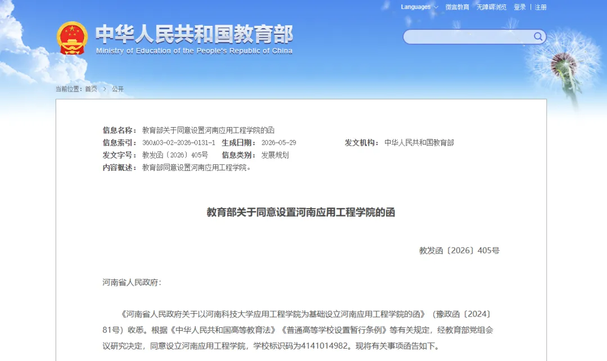This screenshot has width=607, height=361.
Task: Click the 注册 register link
Action: tap(541, 7)
